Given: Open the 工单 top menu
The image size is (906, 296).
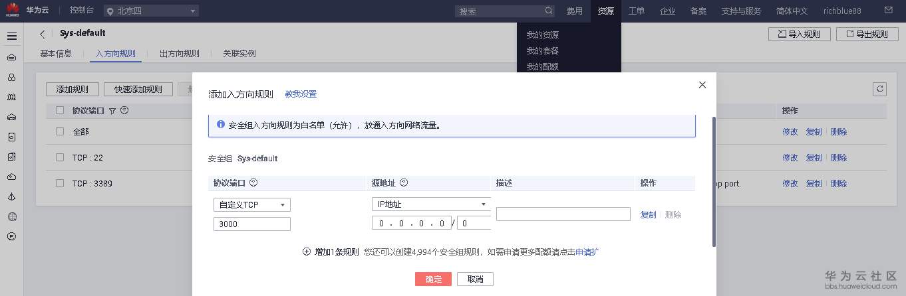Looking at the screenshot, I should [x=637, y=11].
